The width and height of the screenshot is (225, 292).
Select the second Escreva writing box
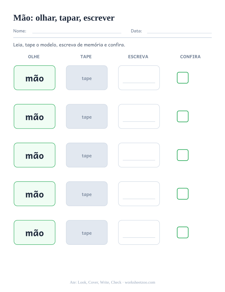[x=139, y=116]
